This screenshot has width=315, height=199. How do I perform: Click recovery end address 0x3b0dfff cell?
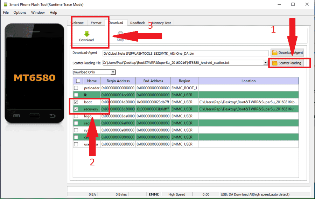pos(153,109)
